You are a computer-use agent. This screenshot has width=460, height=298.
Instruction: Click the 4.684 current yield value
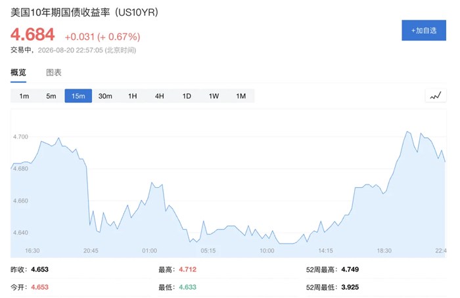33,34
